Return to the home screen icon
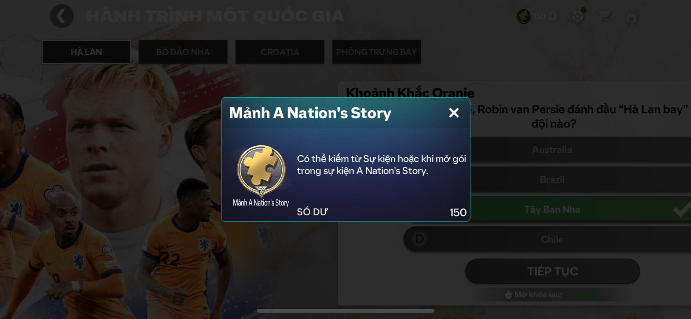 point(632,17)
